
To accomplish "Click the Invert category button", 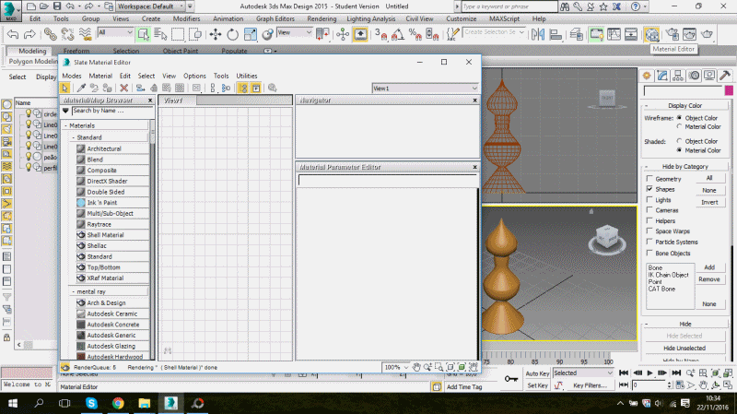I will [x=709, y=202].
